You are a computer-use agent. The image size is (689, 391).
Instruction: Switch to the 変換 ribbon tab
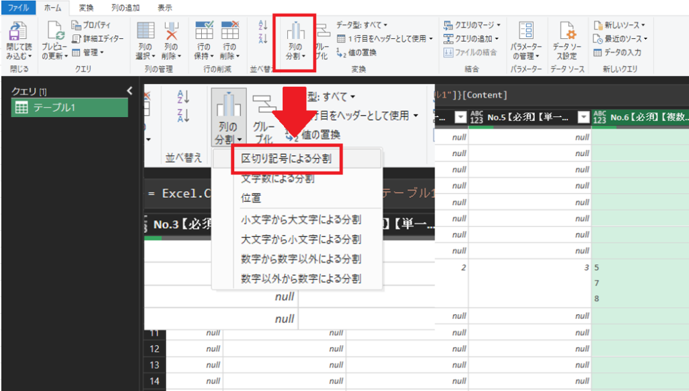[86, 7]
